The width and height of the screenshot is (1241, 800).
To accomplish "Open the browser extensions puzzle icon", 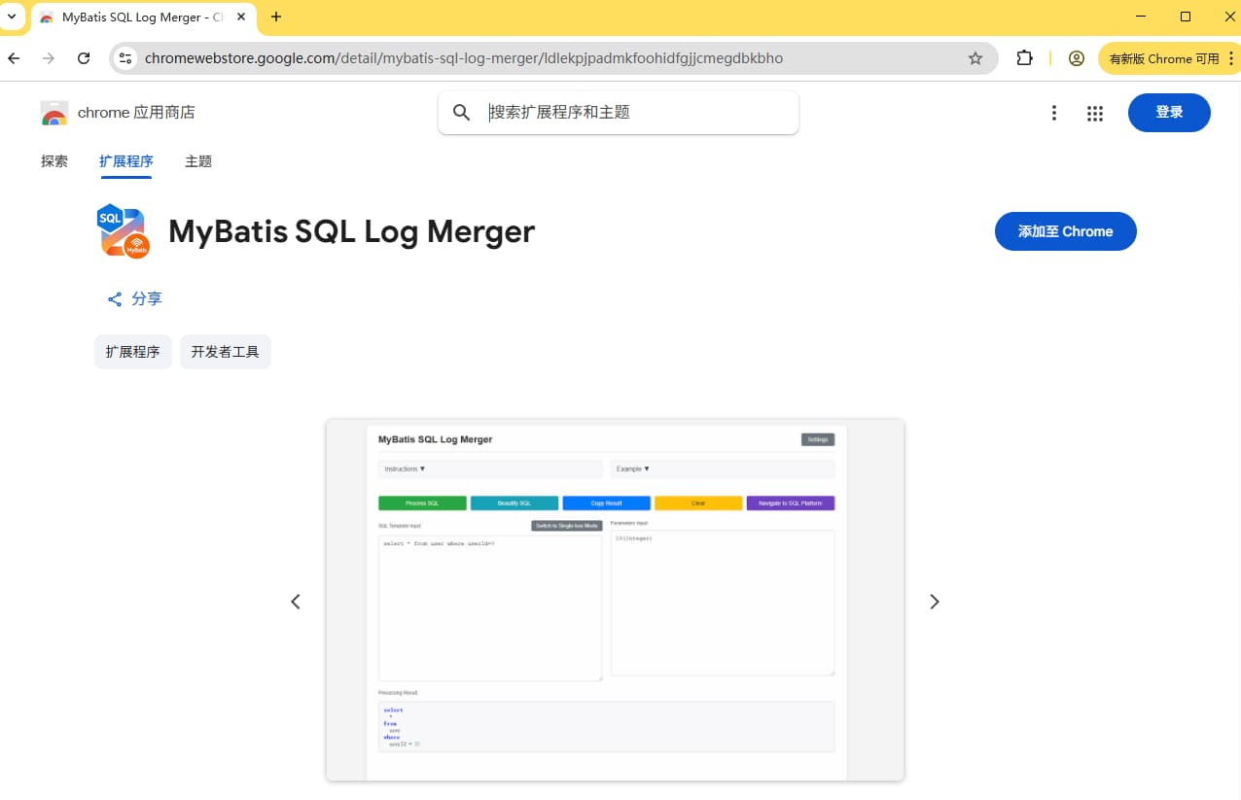I will tap(1024, 58).
